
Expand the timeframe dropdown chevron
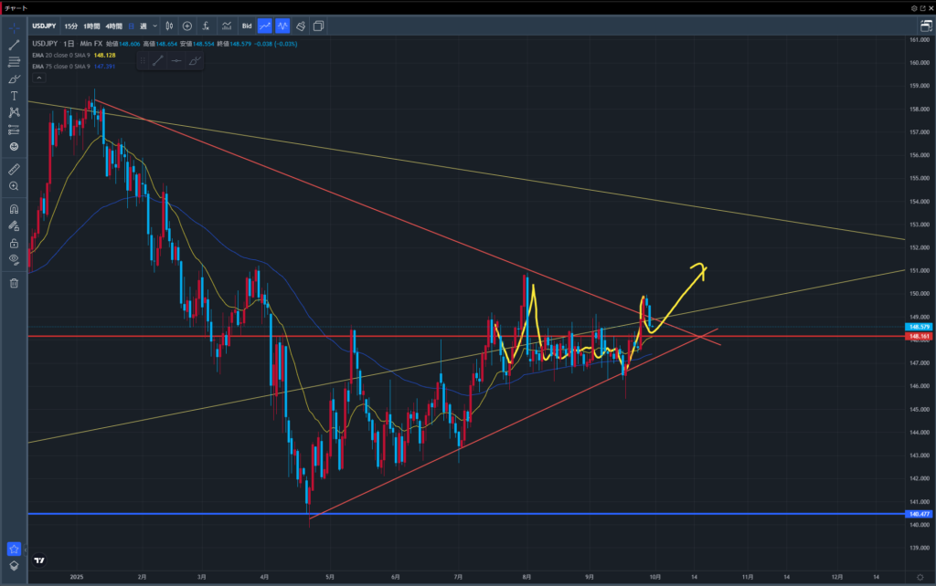(155, 26)
